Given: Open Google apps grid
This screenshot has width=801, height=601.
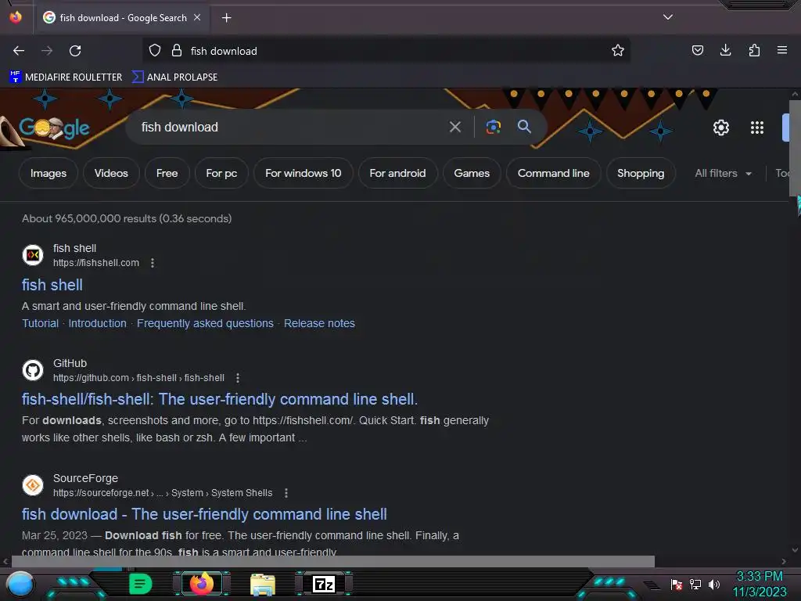Looking at the screenshot, I should coord(757,128).
